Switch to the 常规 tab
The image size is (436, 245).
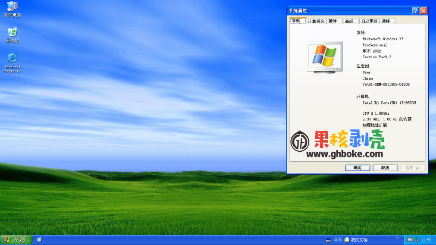point(298,21)
